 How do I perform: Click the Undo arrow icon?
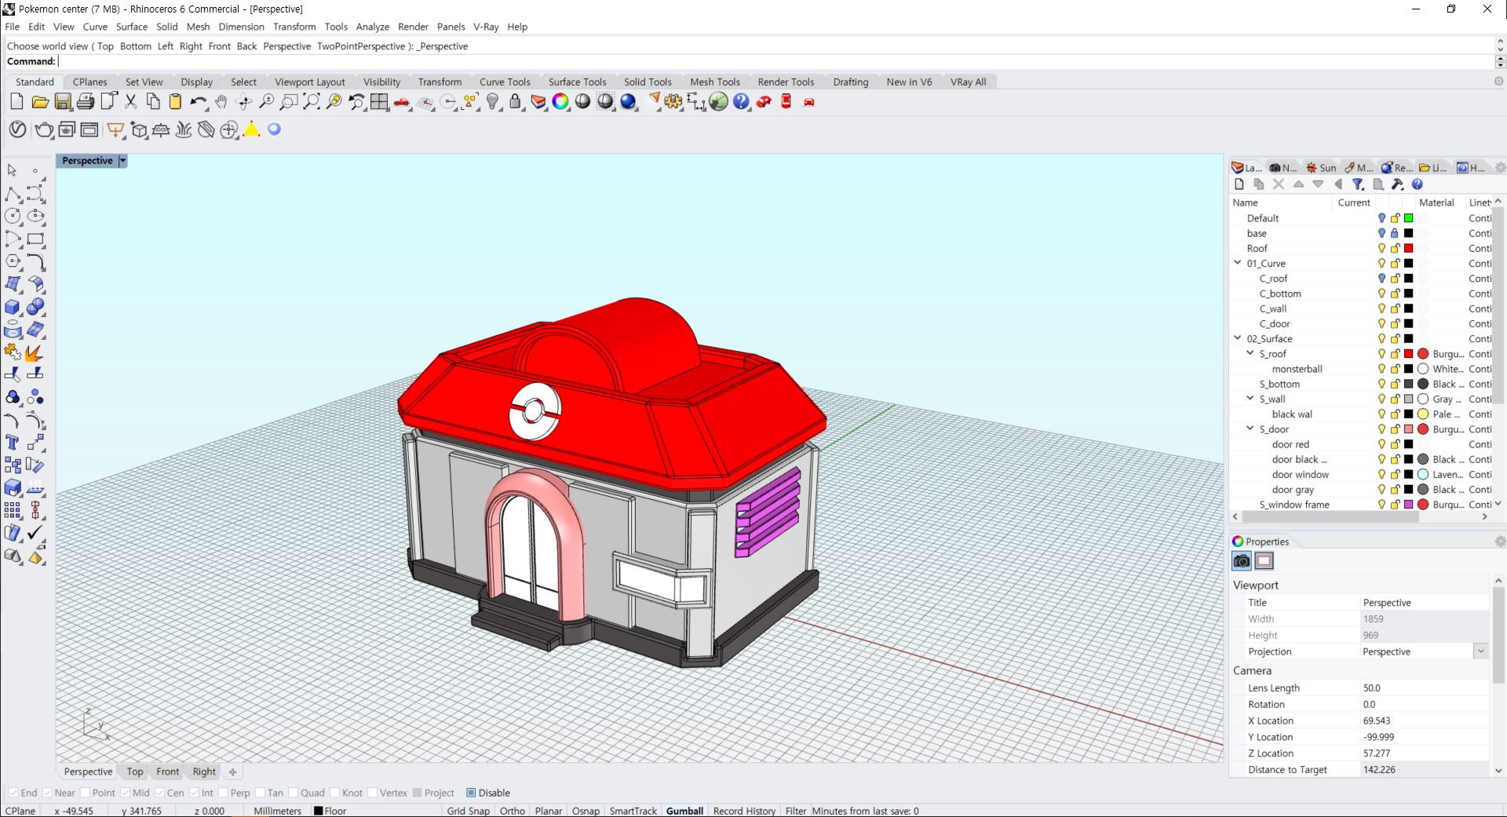click(x=198, y=101)
